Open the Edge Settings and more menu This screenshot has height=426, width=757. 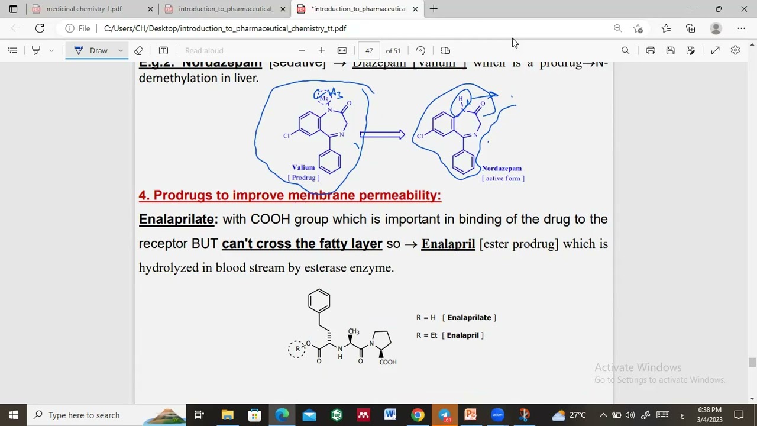coord(741,28)
